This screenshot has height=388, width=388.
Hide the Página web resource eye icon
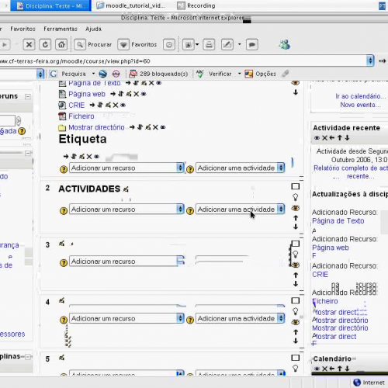point(144,94)
